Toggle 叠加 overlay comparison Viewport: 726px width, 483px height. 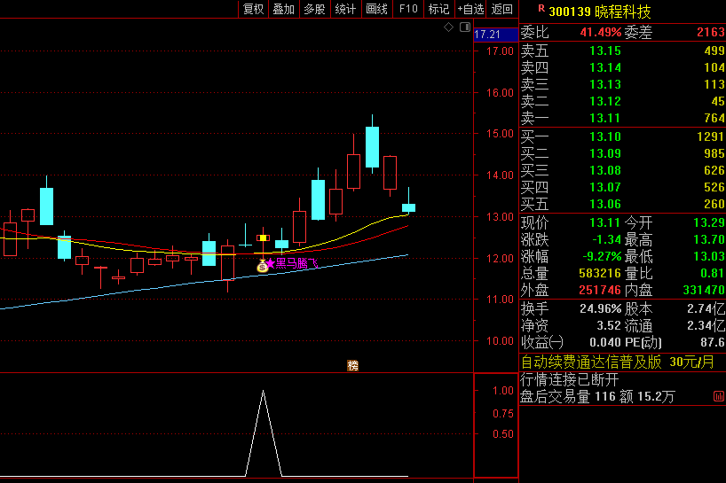tap(283, 9)
